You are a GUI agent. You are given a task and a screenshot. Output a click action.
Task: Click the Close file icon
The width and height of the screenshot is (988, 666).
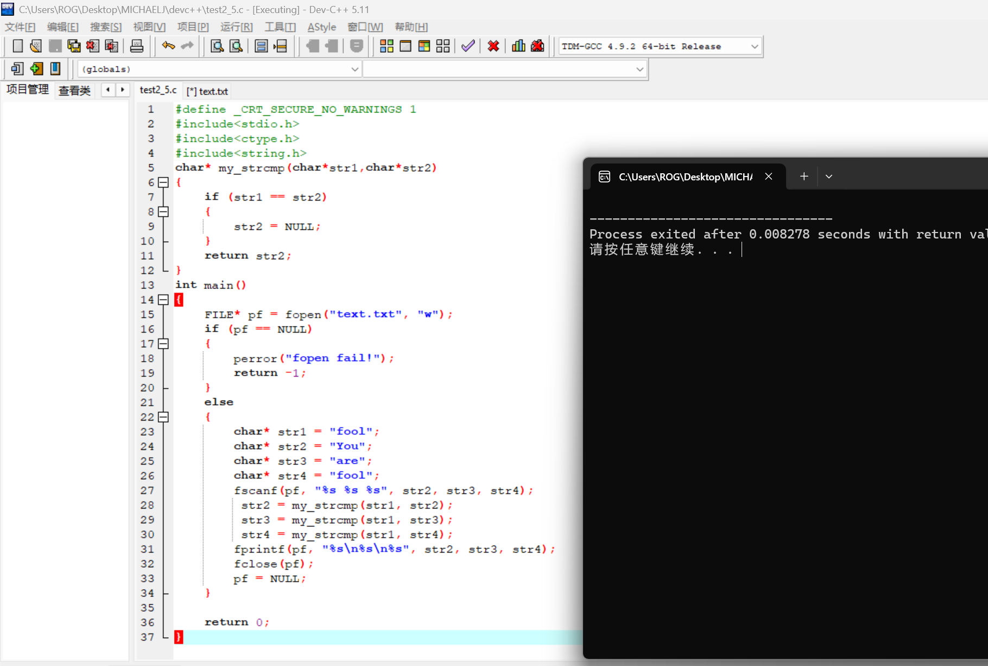point(92,46)
